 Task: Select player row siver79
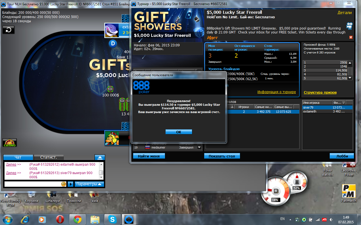[327, 107]
